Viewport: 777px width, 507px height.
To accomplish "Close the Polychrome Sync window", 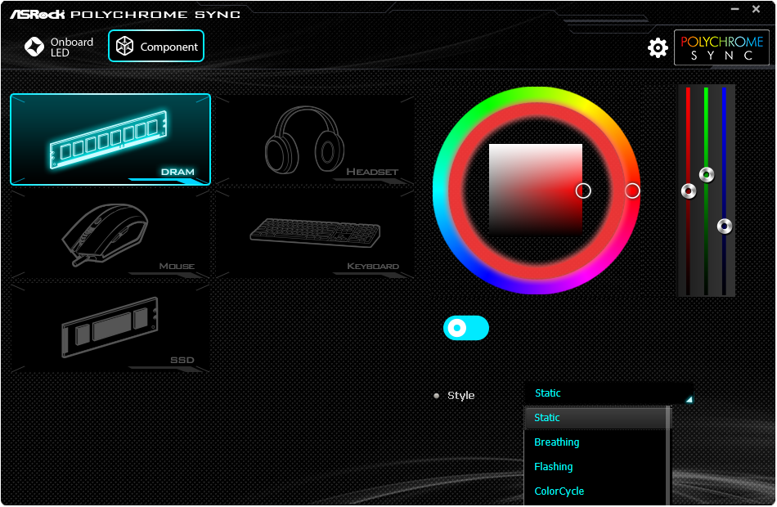I will click(x=757, y=9).
